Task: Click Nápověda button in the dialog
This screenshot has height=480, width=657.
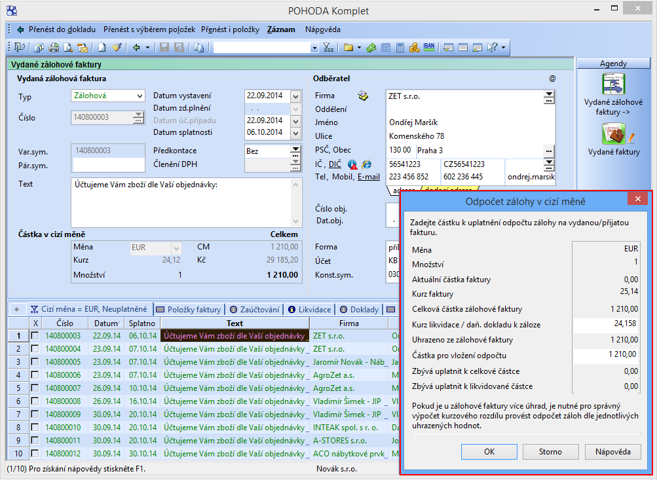Action: tap(613, 452)
